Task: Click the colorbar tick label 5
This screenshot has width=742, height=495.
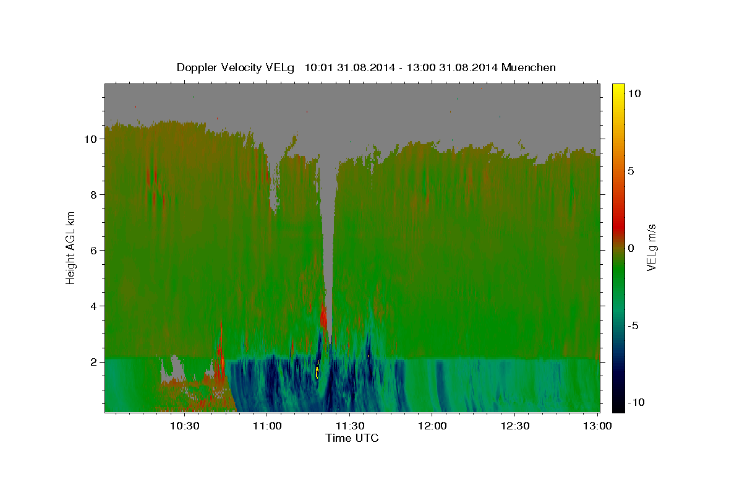Action: (x=631, y=171)
